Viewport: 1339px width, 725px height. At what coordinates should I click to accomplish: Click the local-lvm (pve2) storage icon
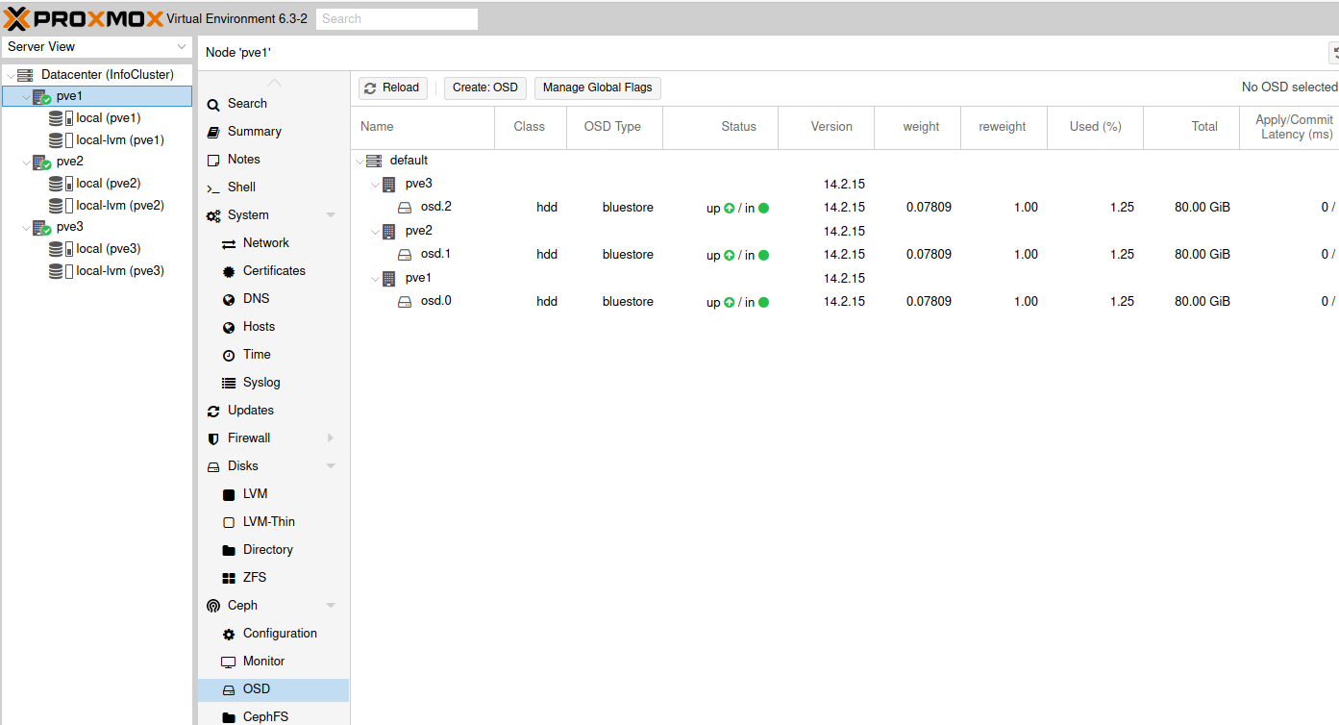tap(61, 206)
